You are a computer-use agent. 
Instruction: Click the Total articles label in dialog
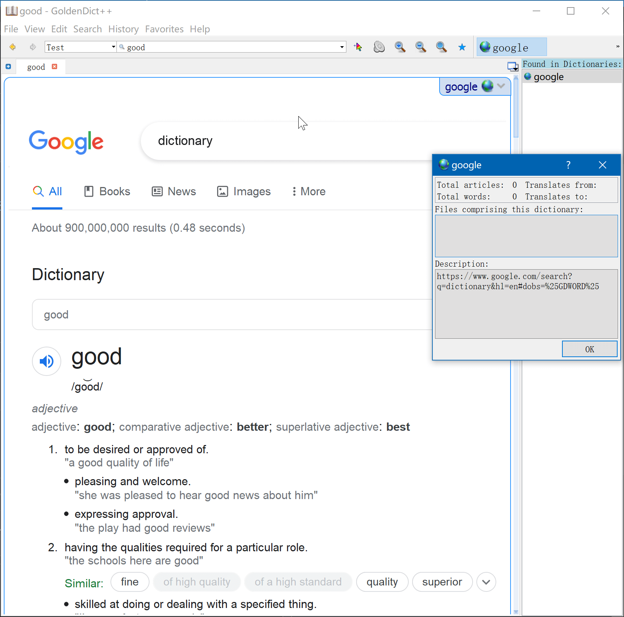pos(470,185)
